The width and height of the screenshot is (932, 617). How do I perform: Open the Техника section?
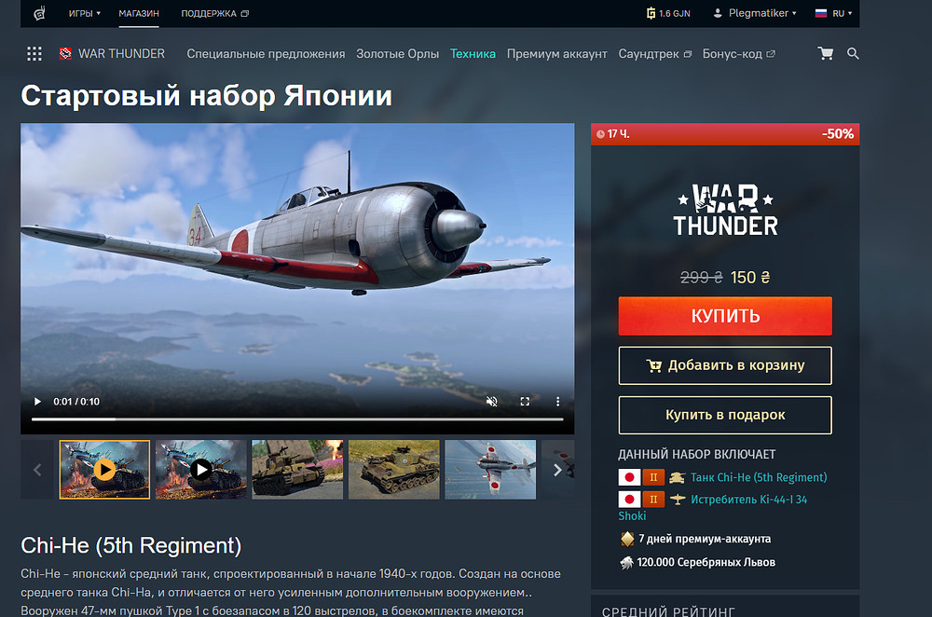[x=473, y=53]
